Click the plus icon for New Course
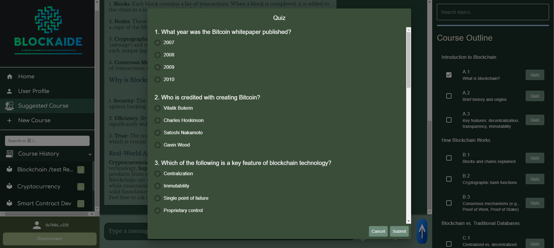The image size is (554, 248). point(9,120)
